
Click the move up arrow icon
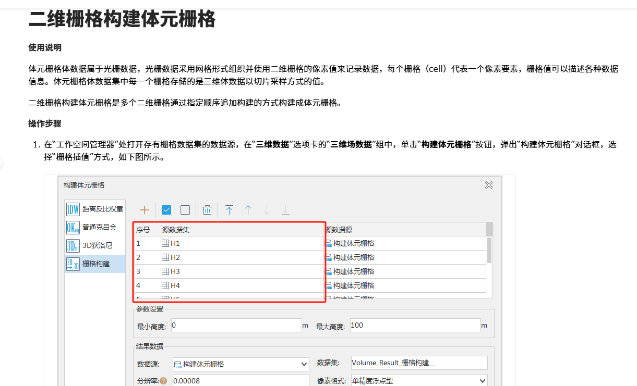click(x=248, y=210)
